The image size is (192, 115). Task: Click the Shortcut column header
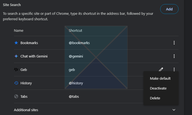coord(75,30)
